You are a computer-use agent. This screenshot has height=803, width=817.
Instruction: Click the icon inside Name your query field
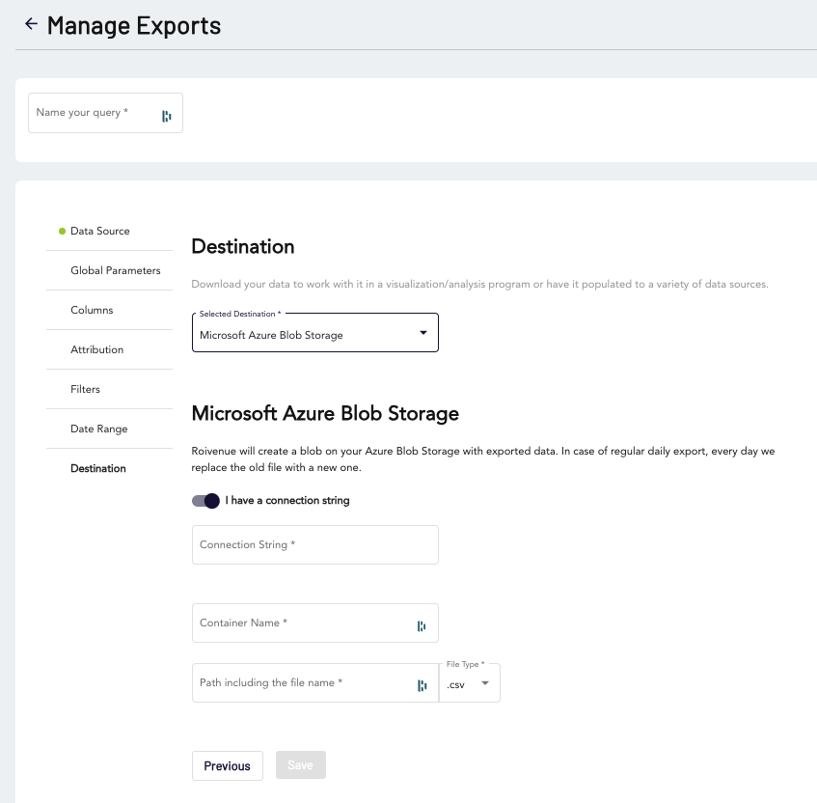pyautogui.click(x=167, y=116)
